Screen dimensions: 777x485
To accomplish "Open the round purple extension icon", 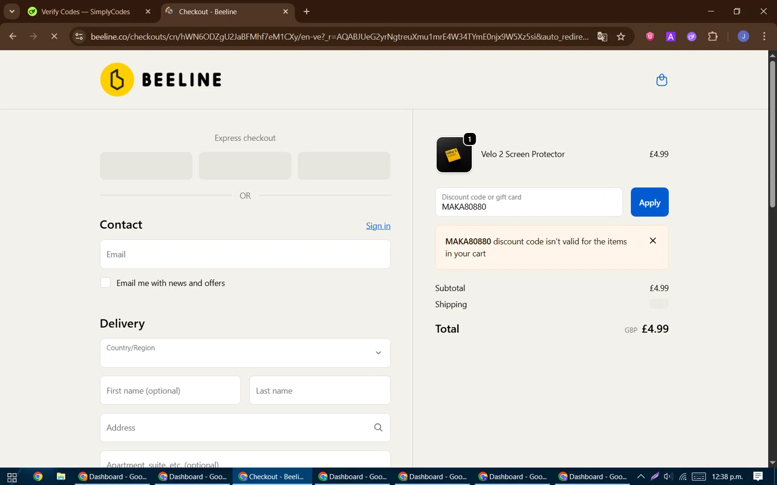I will click(x=692, y=36).
